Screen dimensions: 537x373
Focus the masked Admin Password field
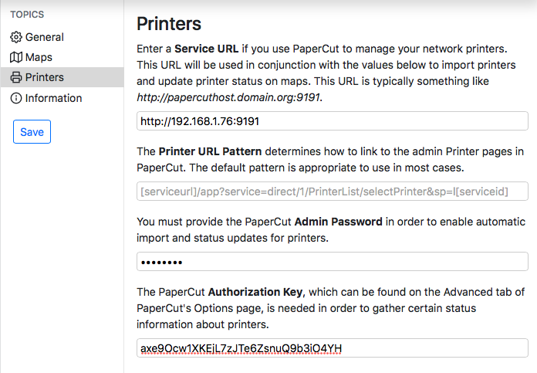pos(333,262)
